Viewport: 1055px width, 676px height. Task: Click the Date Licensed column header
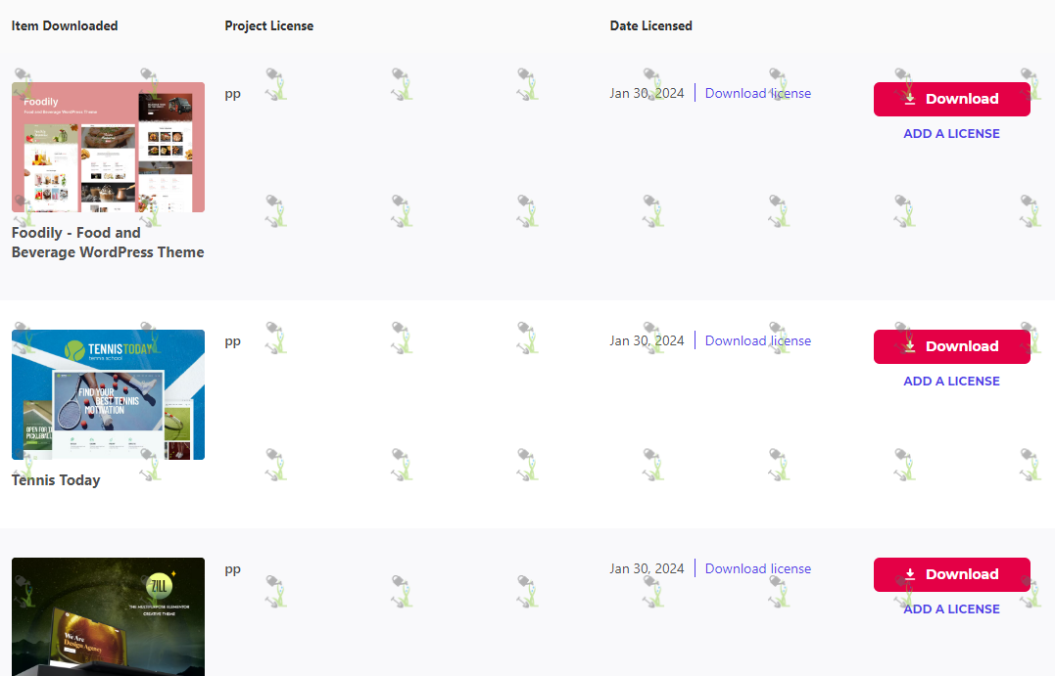point(650,25)
